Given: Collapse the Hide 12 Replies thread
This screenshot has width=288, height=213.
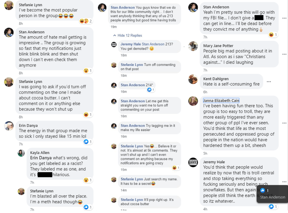Looking at the screenshot, I should pos(128,35).
